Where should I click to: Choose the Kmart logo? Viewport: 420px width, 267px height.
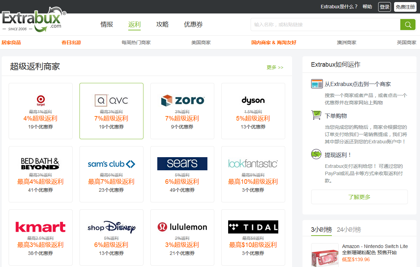(x=40, y=227)
